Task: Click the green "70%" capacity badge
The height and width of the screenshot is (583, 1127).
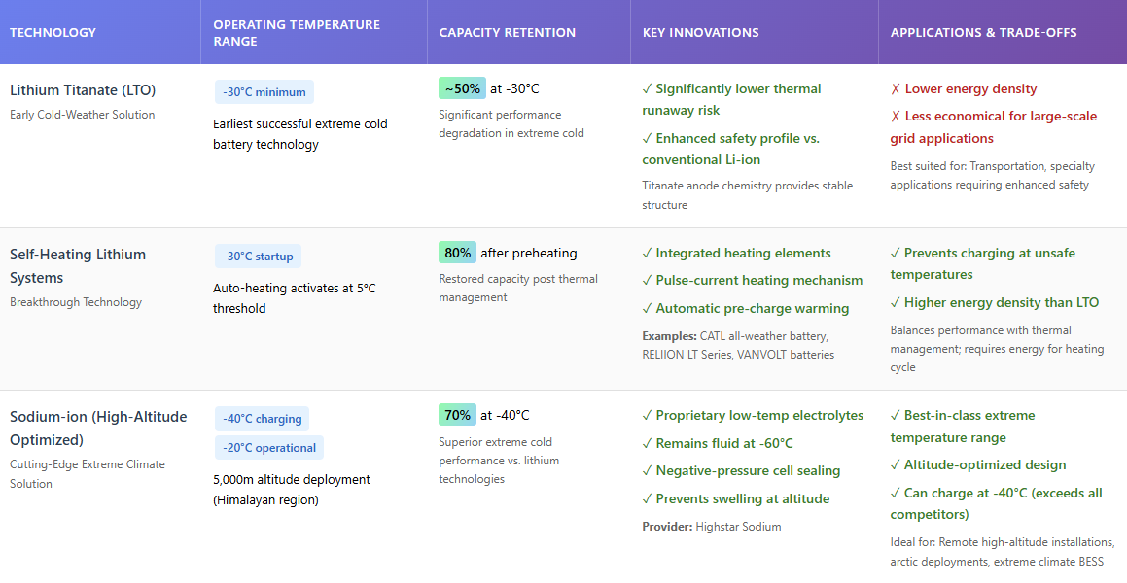Action: pos(458,415)
